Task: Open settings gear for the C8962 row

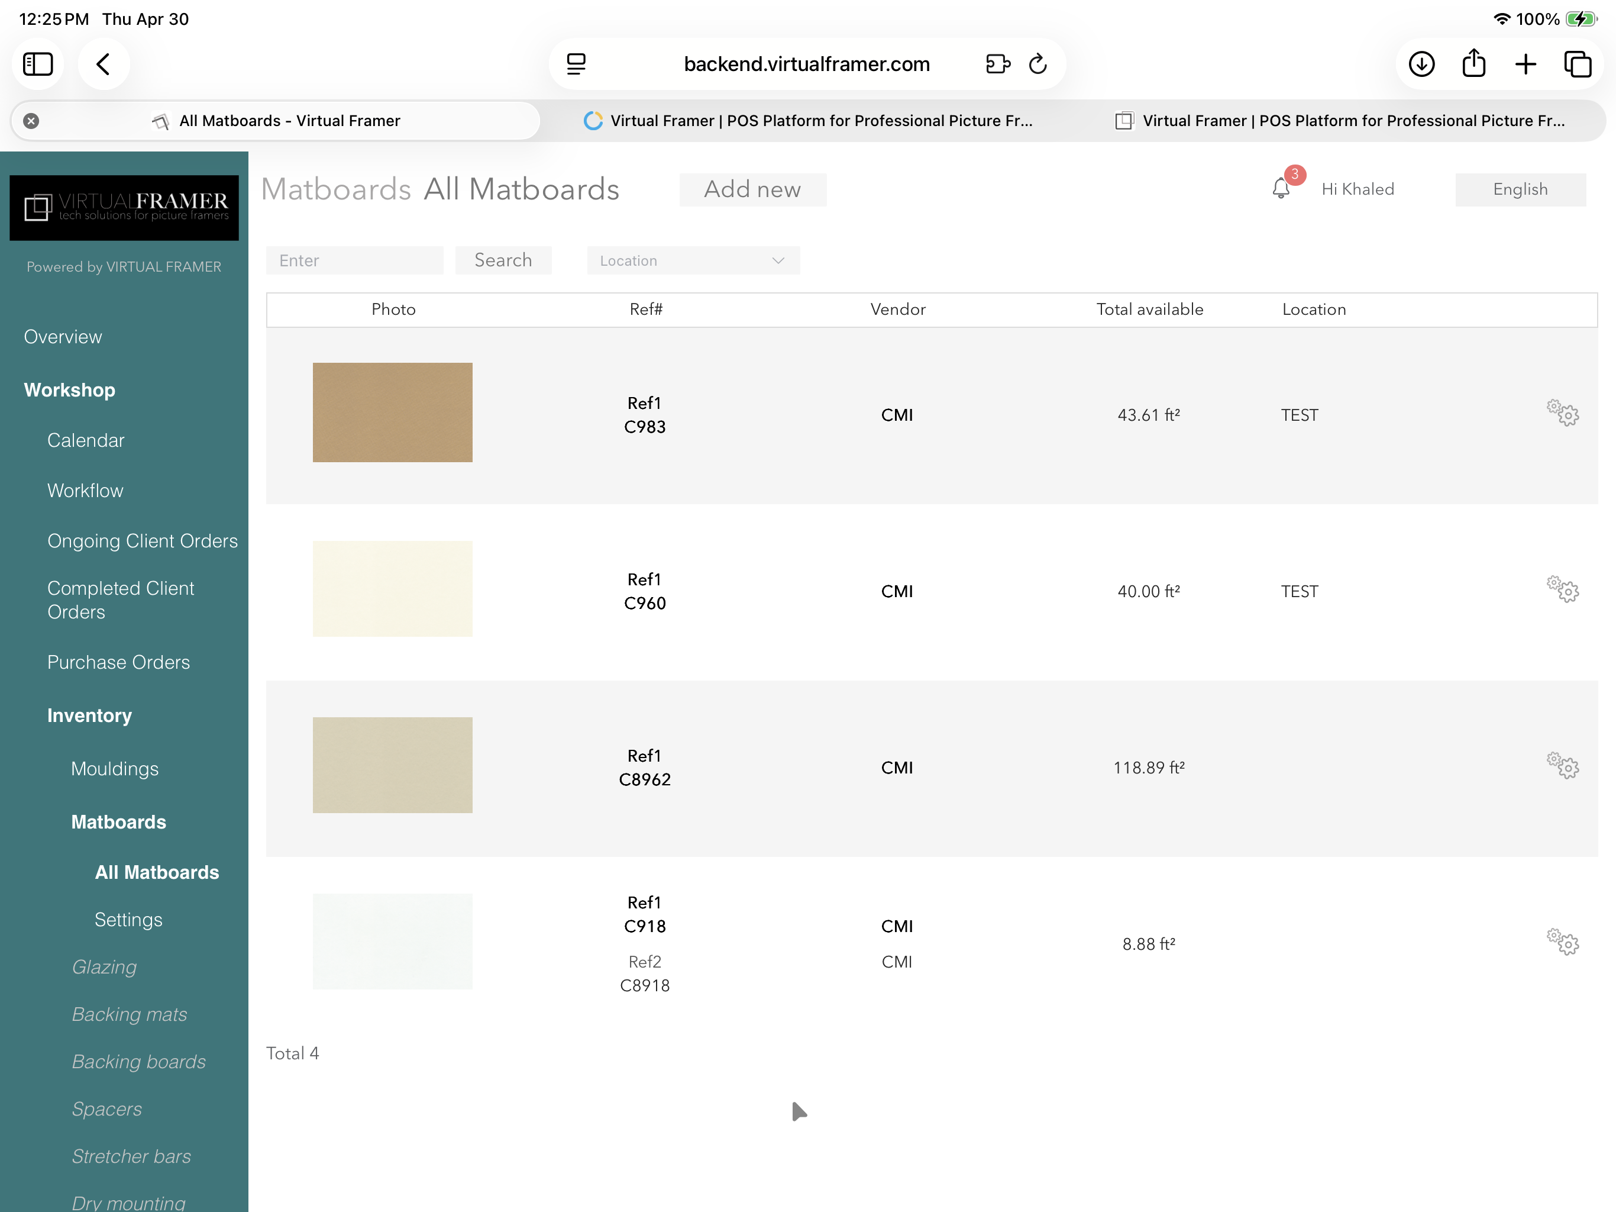Action: pos(1563,765)
